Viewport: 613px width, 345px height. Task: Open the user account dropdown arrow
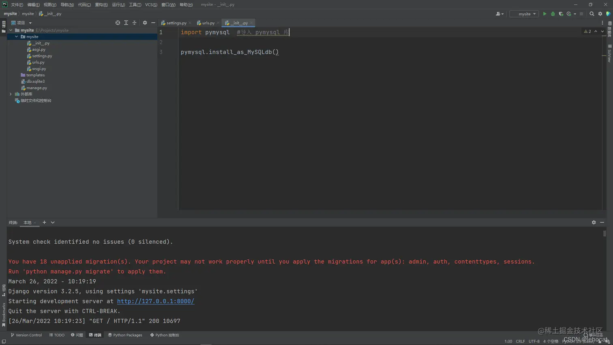(503, 14)
